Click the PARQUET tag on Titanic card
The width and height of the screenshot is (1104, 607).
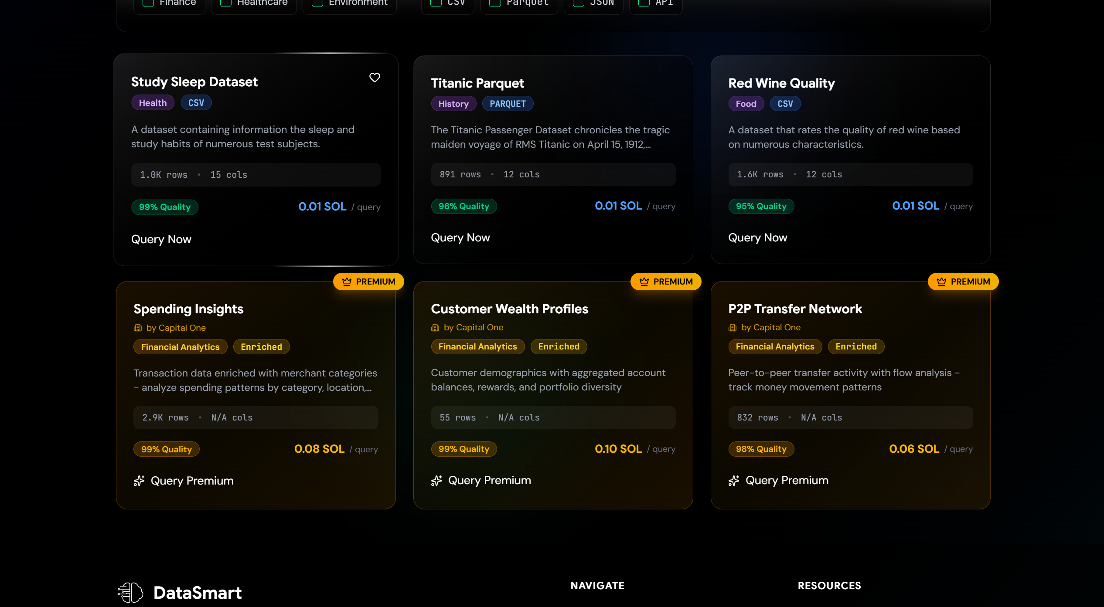(x=508, y=104)
